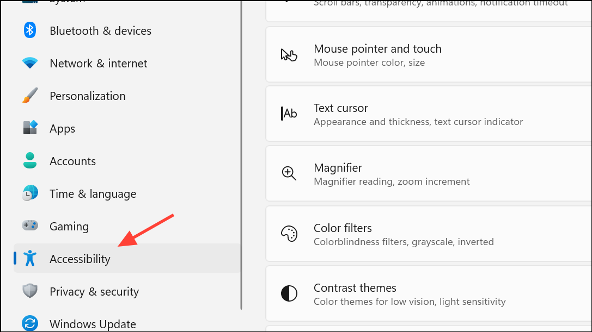Click the Gaming controller icon
592x332 pixels.
pos(30,225)
